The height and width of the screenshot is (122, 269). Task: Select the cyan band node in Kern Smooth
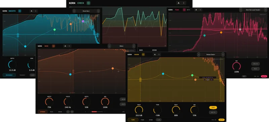[25, 46]
